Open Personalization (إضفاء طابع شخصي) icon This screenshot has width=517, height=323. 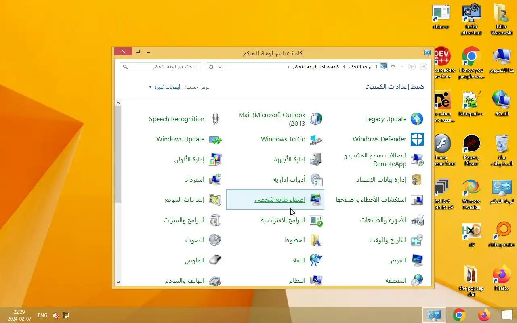pos(316,200)
